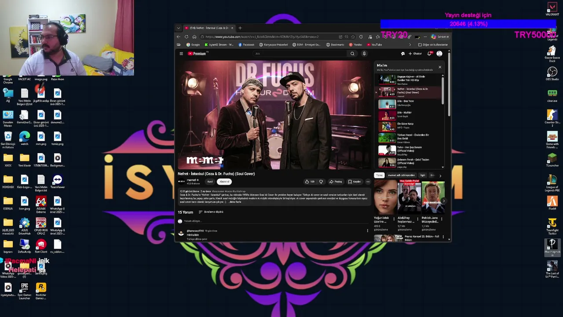This screenshot has height=317, width=563.
Task: Click Türkçe diline çevir link
Action: click(x=197, y=239)
